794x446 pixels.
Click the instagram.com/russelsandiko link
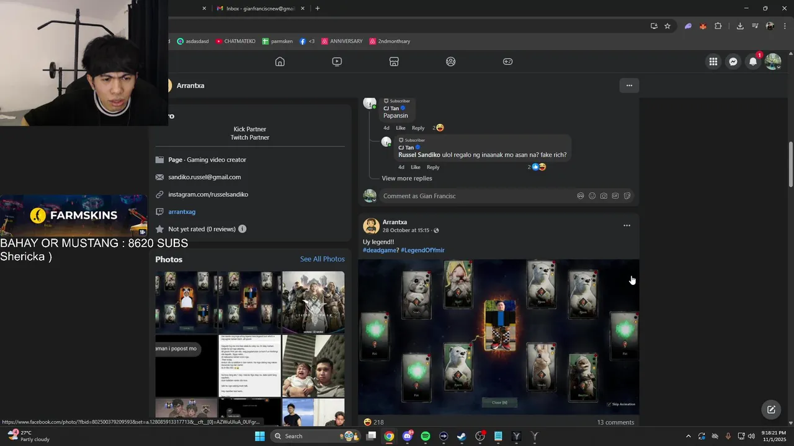(208, 195)
